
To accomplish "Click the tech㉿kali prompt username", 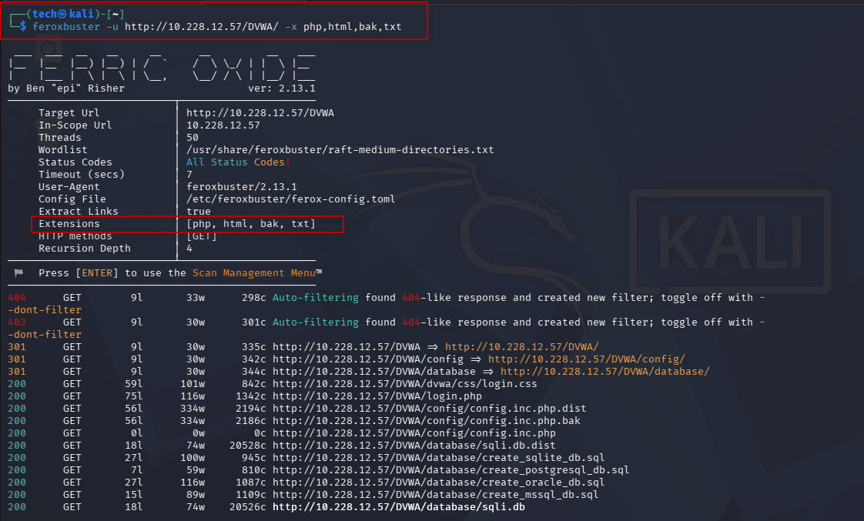I will pos(63,14).
